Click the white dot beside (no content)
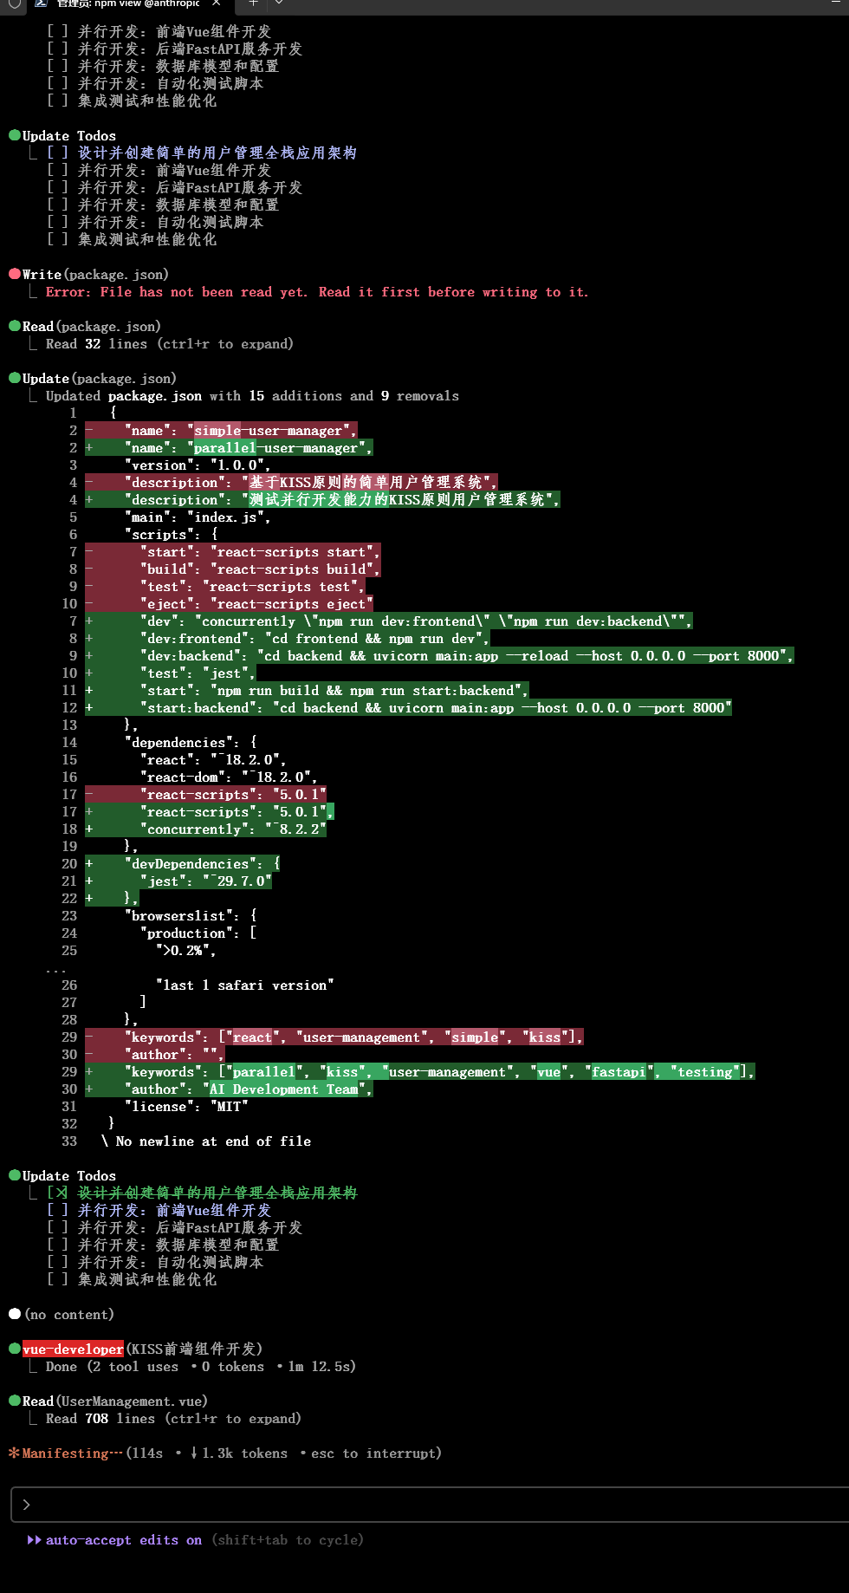This screenshot has height=1593, width=849. (x=15, y=1314)
